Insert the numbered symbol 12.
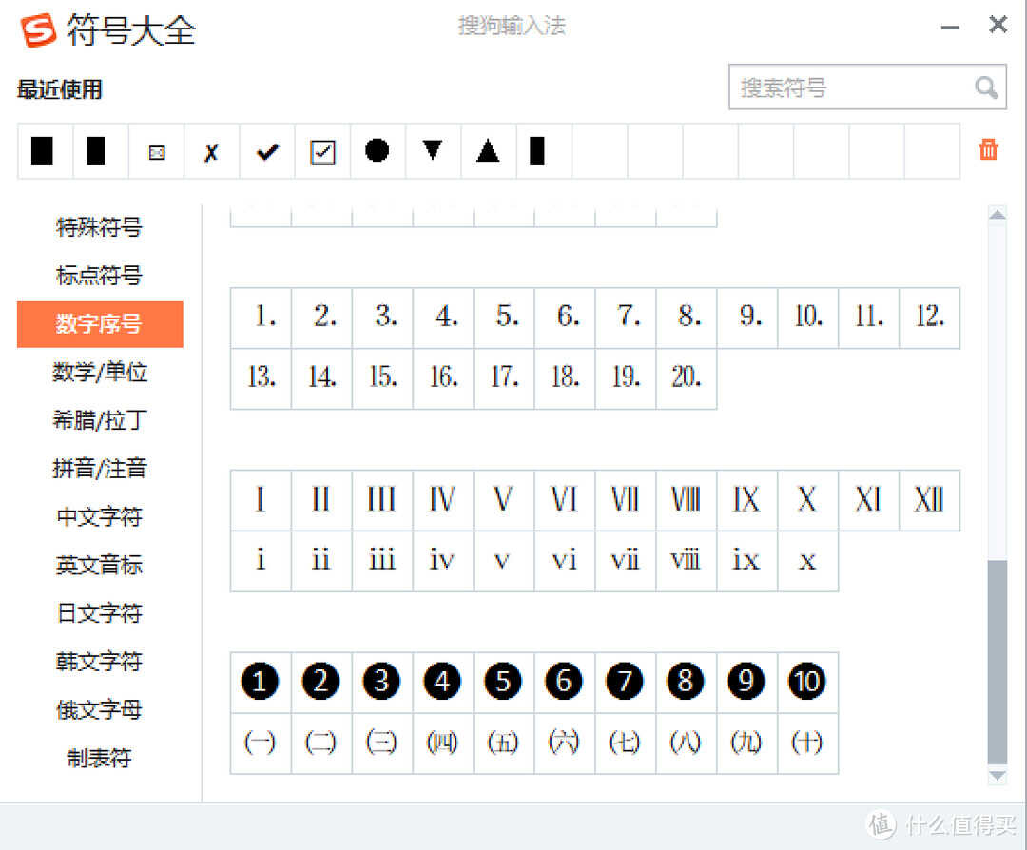 (929, 318)
